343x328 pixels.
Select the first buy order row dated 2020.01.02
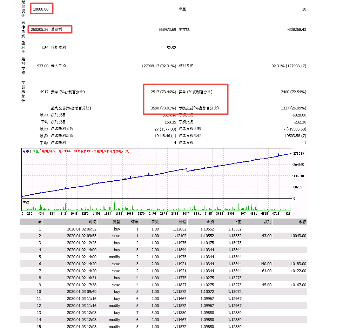point(140,229)
